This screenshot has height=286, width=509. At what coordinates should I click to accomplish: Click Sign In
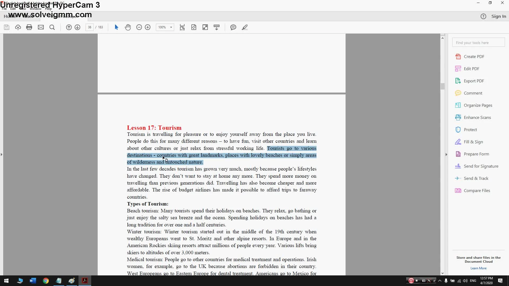point(499,16)
